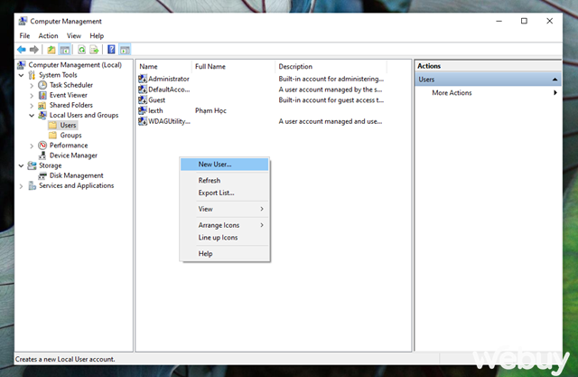
Task: Collapse the Users section in Actions pane
Action: (x=555, y=80)
